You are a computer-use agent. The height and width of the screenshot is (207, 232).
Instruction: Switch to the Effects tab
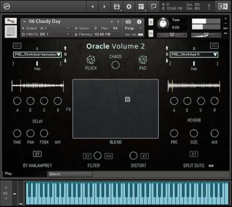70,174
